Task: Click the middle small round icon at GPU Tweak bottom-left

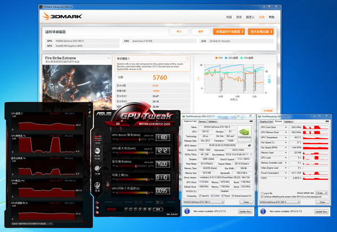Action: point(97,207)
